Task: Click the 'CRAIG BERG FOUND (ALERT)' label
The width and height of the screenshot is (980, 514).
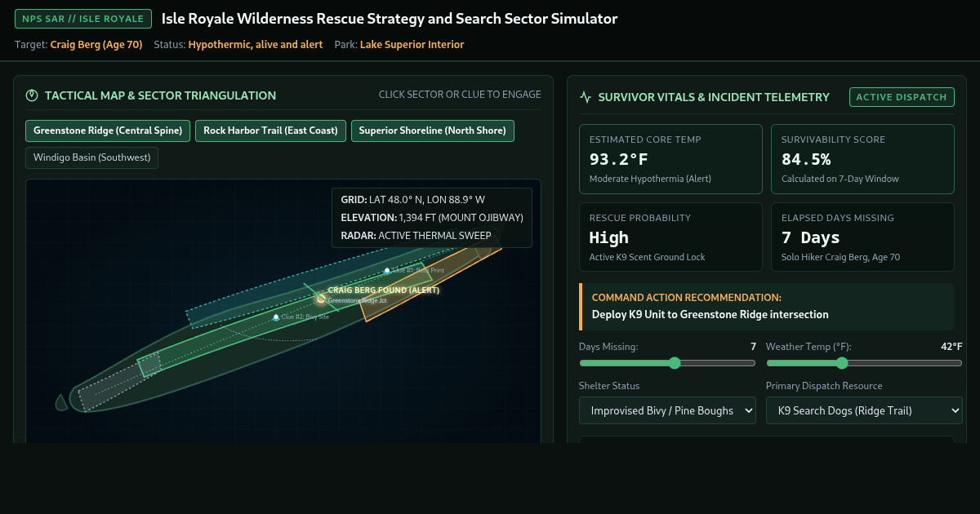Action: click(384, 290)
